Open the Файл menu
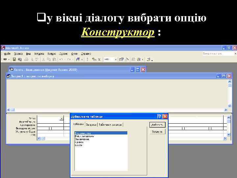Viewport: 237px width, 178px height. coord(7,54)
